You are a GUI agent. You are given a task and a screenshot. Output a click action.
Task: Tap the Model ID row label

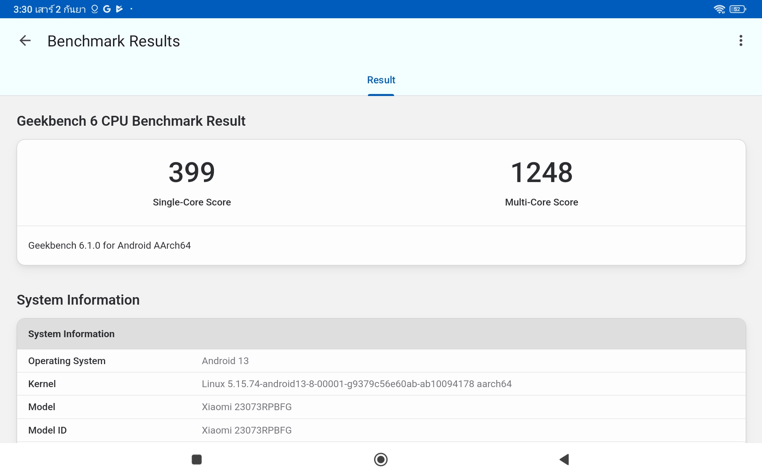pyautogui.click(x=47, y=430)
